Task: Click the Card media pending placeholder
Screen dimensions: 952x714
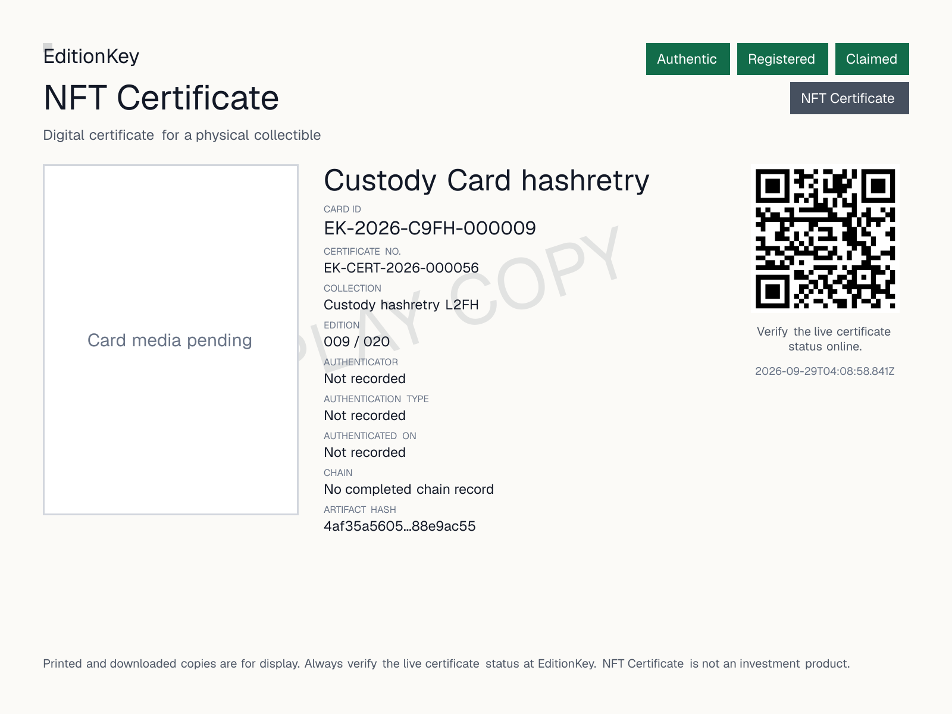Action: (171, 340)
